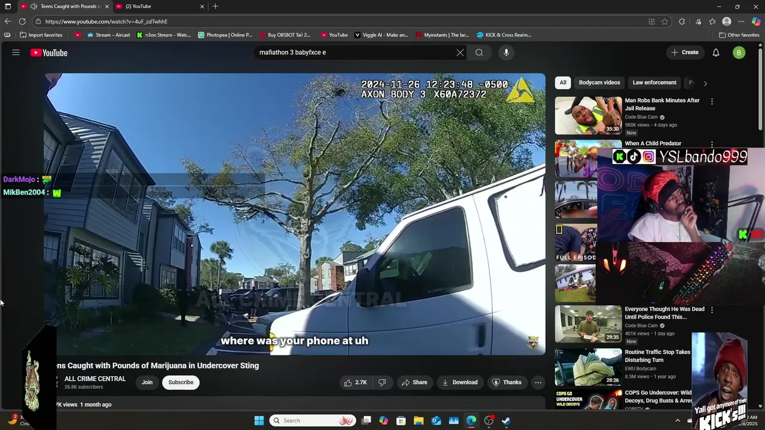Image resolution: width=765 pixels, height=430 pixels.
Task: Open the YouTube guide hamburger menu
Action: 16,53
